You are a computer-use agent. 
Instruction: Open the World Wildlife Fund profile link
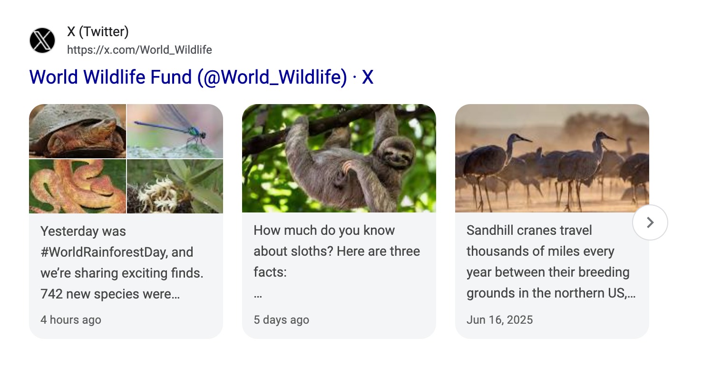(x=201, y=77)
